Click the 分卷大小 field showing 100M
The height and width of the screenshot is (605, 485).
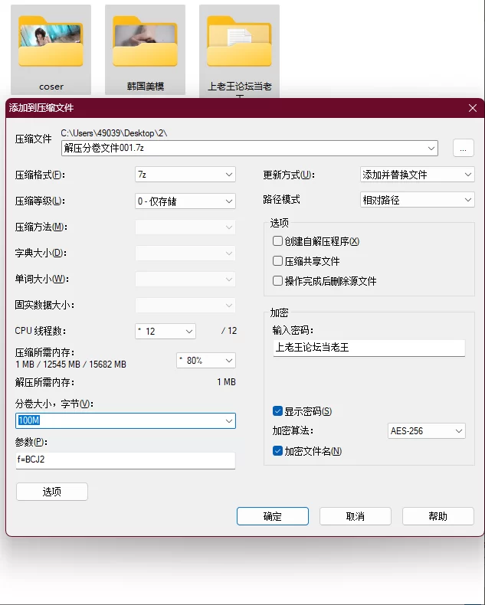[x=126, y=420]
